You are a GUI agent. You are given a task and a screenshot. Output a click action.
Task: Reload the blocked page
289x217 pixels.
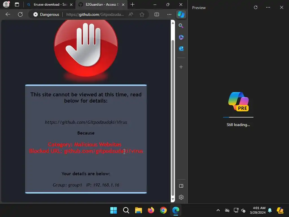pos(20,14)
